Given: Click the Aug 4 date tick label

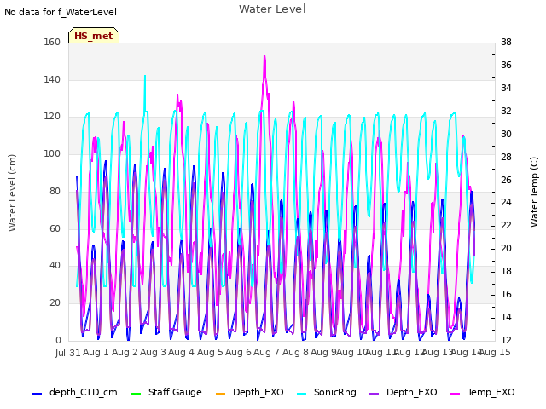Looking at the screenshot, I should pos(181,352).
